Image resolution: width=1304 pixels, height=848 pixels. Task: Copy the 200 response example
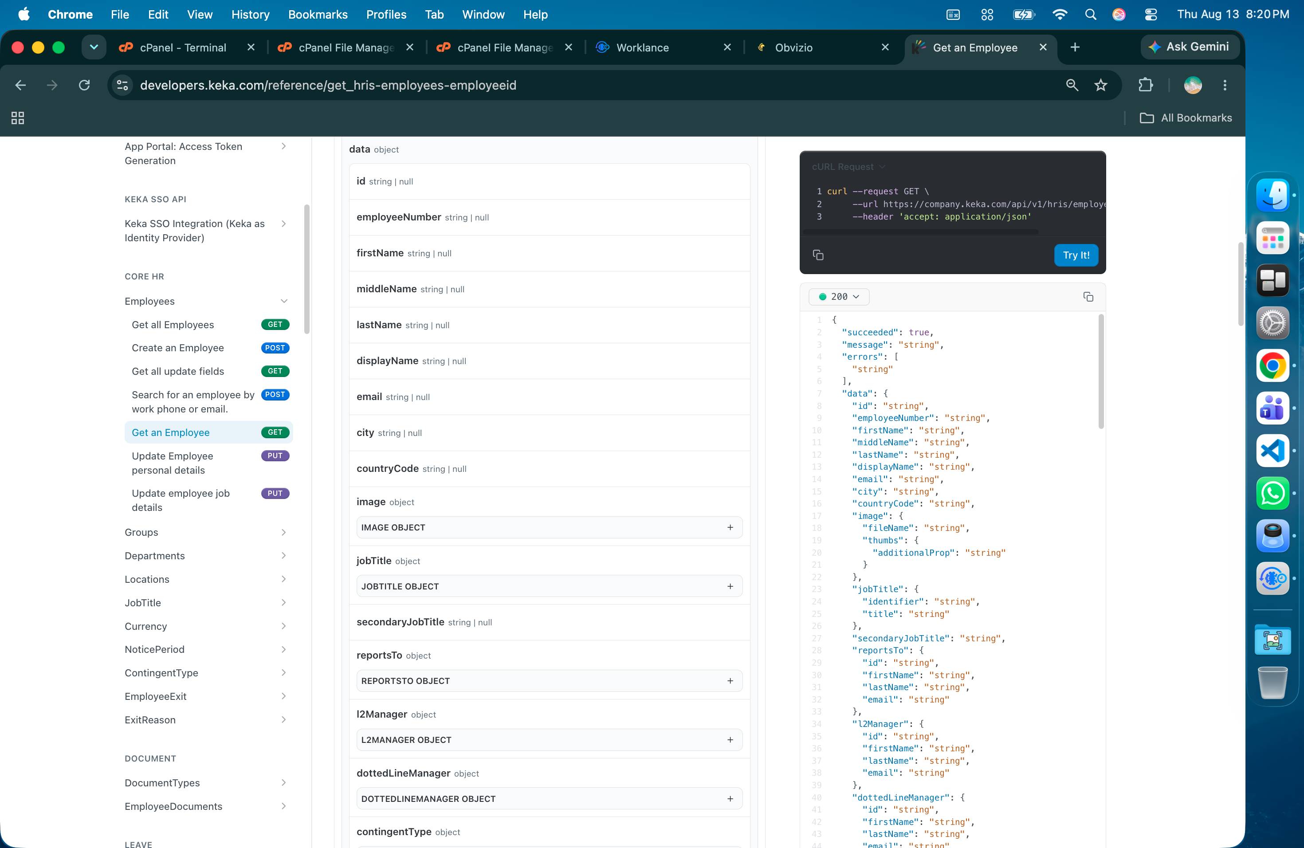[1088, 296]
